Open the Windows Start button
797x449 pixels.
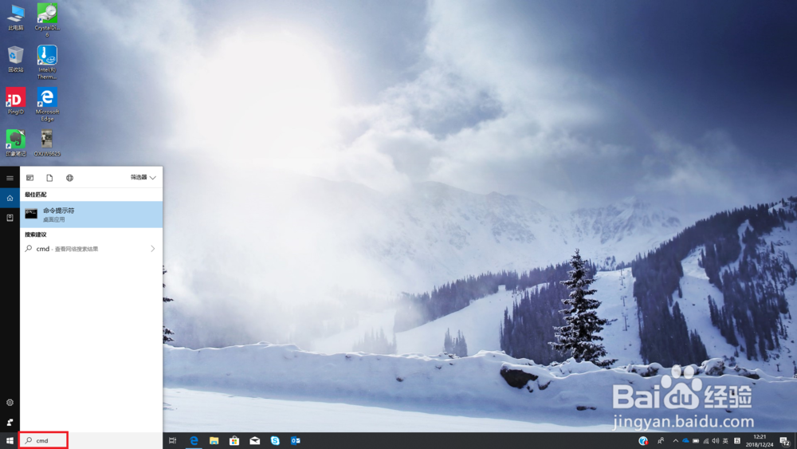10,440
